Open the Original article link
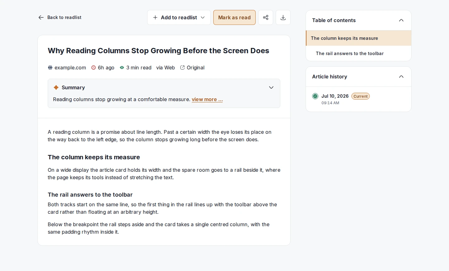The width and height of the screenshot is (449, 271). (192, 68)
